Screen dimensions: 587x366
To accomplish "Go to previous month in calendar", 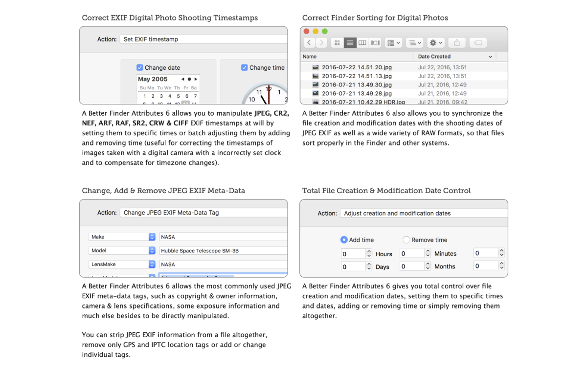I will point(183,79).
